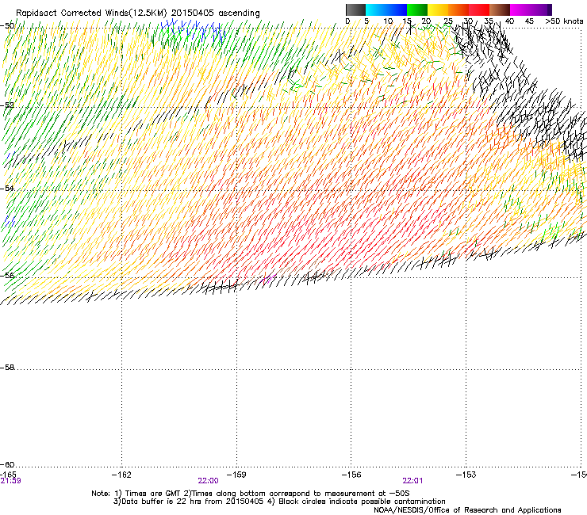Screen dimensions: 587x515
Task: Click the -153 longitude axis label
Action: (x=466, y=475)
